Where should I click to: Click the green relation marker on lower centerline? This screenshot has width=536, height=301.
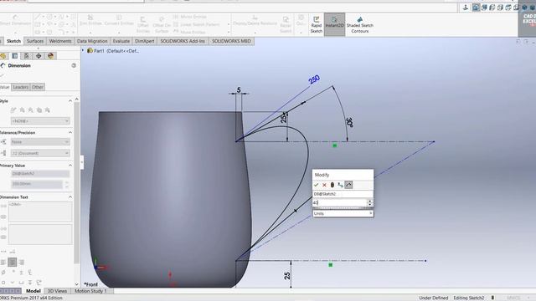click(x=330, y=265)
